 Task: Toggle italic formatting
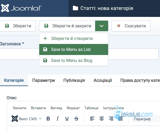click(58, 119)
